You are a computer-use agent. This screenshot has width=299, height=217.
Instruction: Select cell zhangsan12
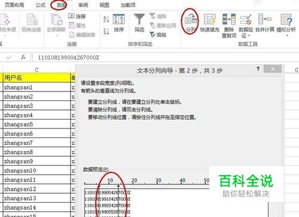click(36, 189)
